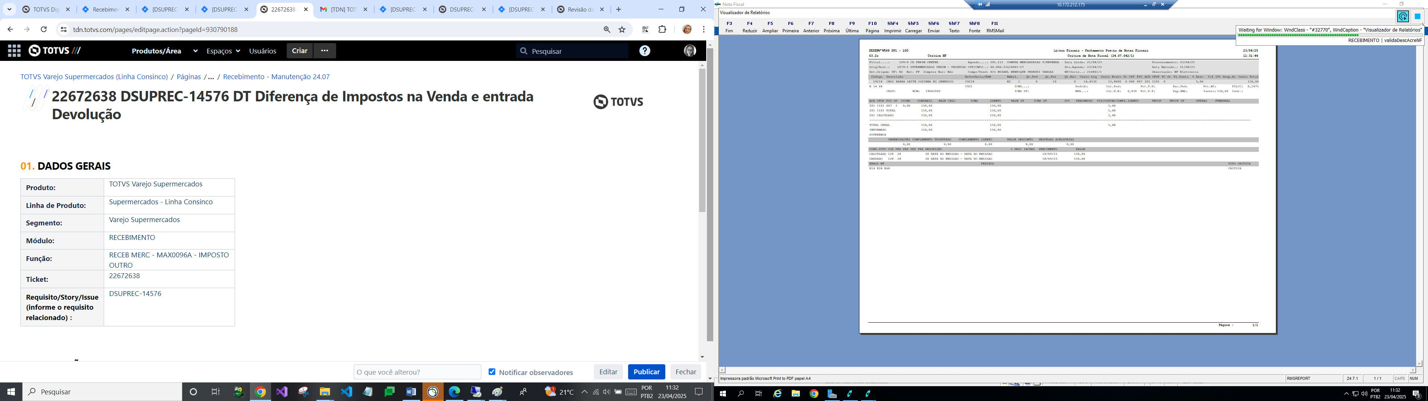Click ShF4 Imprimir in report viewer
Image resolution: width=1428 pixels, height=401 pixels.
tap(892, 27)
